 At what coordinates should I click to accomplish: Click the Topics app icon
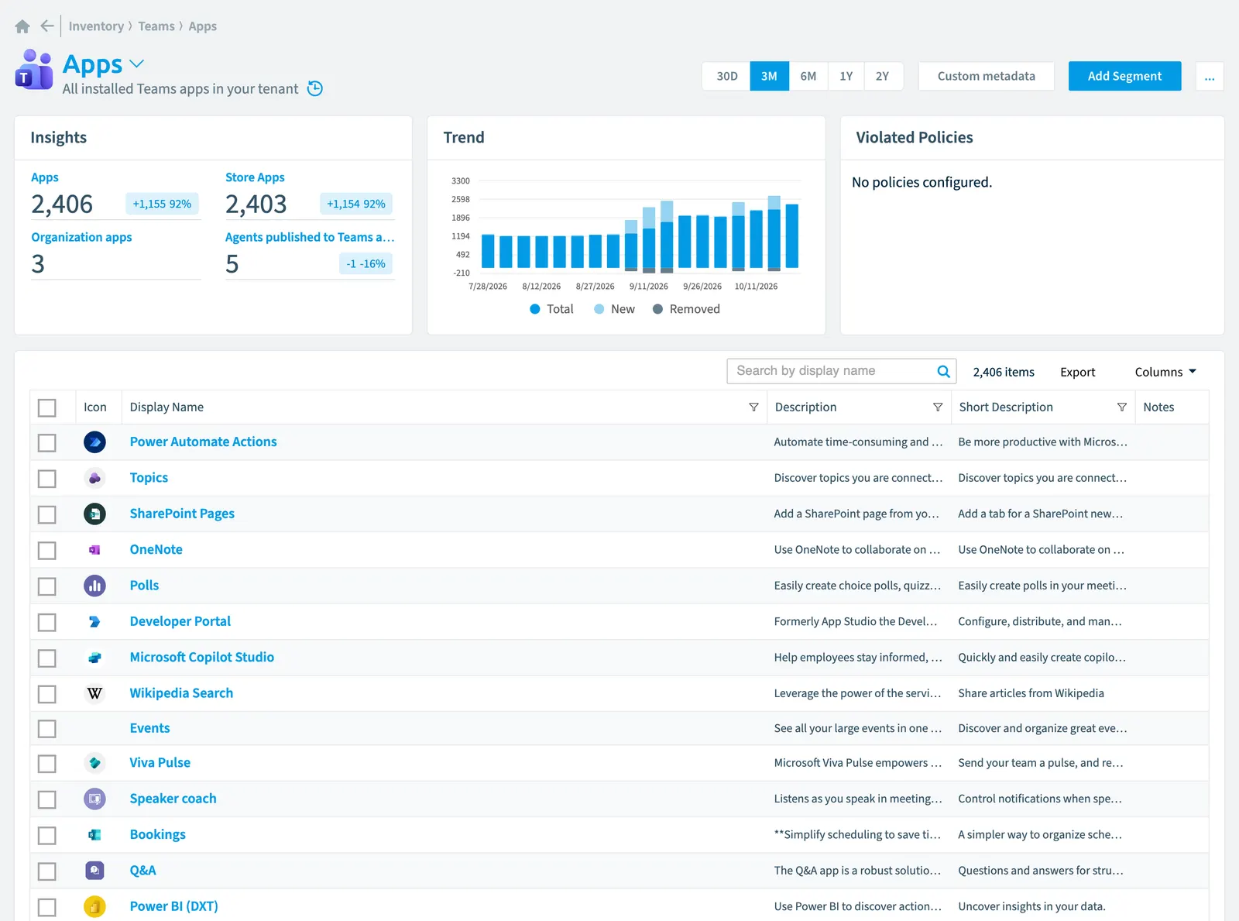[94, 478]
